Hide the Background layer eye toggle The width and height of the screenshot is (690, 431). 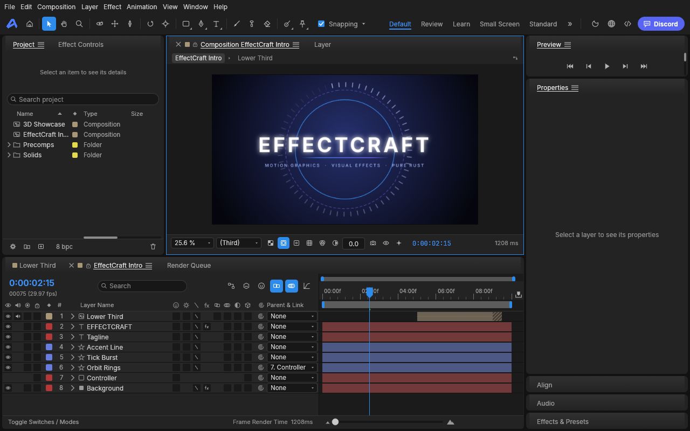8,388
